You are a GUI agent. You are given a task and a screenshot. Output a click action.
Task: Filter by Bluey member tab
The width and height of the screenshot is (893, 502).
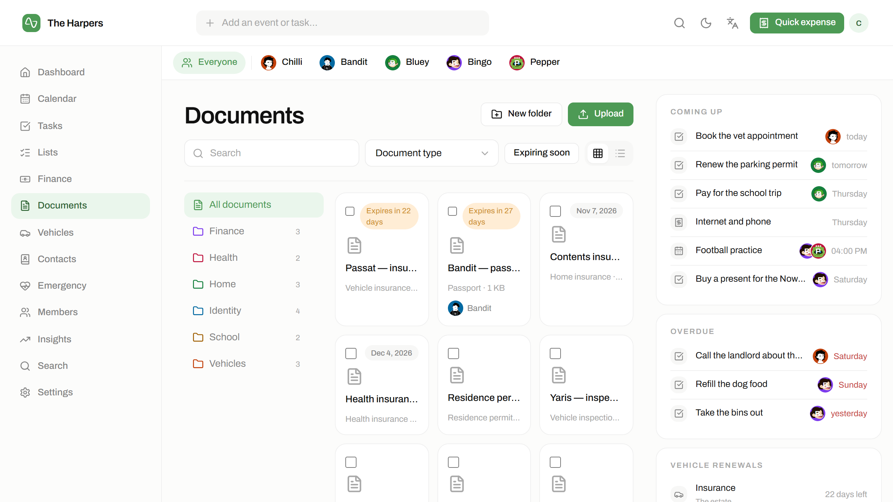coord(407,62)
